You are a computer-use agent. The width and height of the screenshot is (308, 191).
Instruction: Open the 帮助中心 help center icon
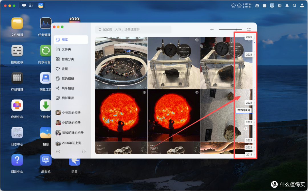tap(17, 160)
